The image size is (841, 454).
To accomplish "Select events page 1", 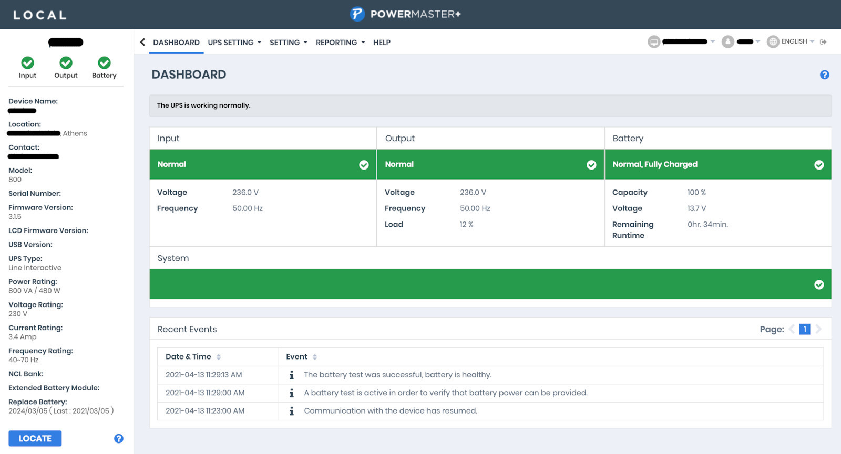I will pyautogui.click(x=805, y=329).
